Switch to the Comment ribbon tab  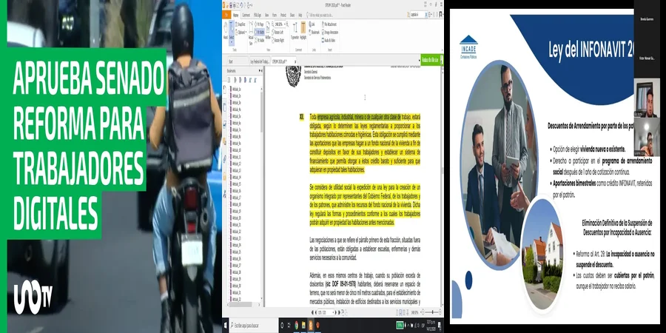click(x=246, y=15)
